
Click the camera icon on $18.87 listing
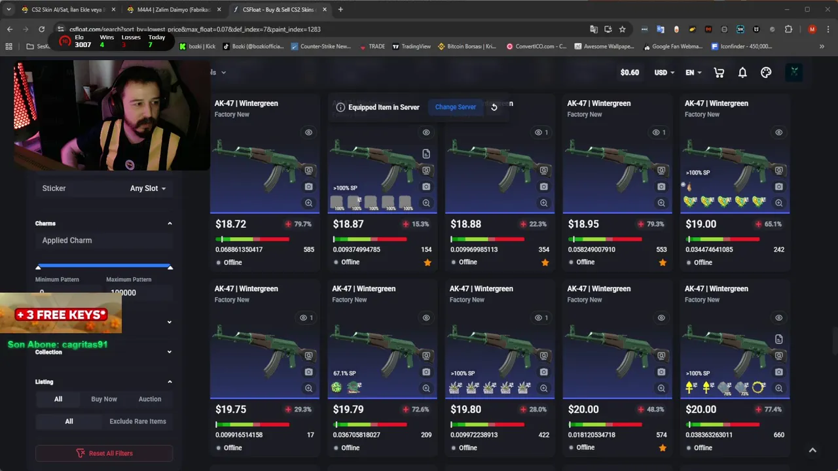[x=426, y=186]
